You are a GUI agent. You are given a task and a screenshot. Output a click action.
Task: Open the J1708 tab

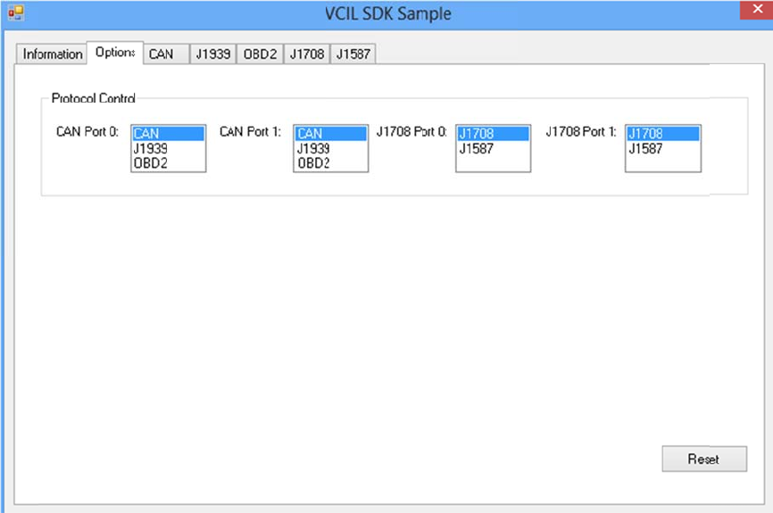[x=307, y=54]
